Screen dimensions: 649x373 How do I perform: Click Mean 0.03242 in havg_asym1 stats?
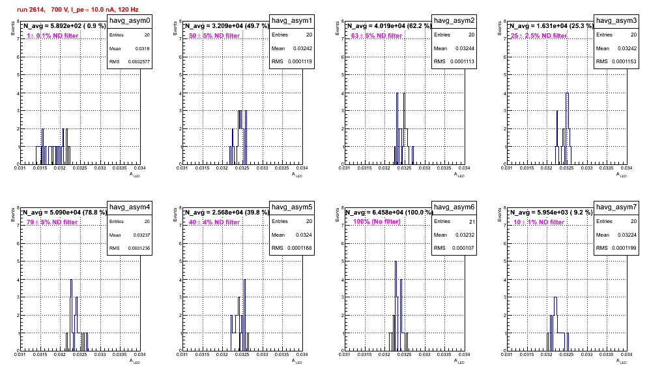point(292,48)
